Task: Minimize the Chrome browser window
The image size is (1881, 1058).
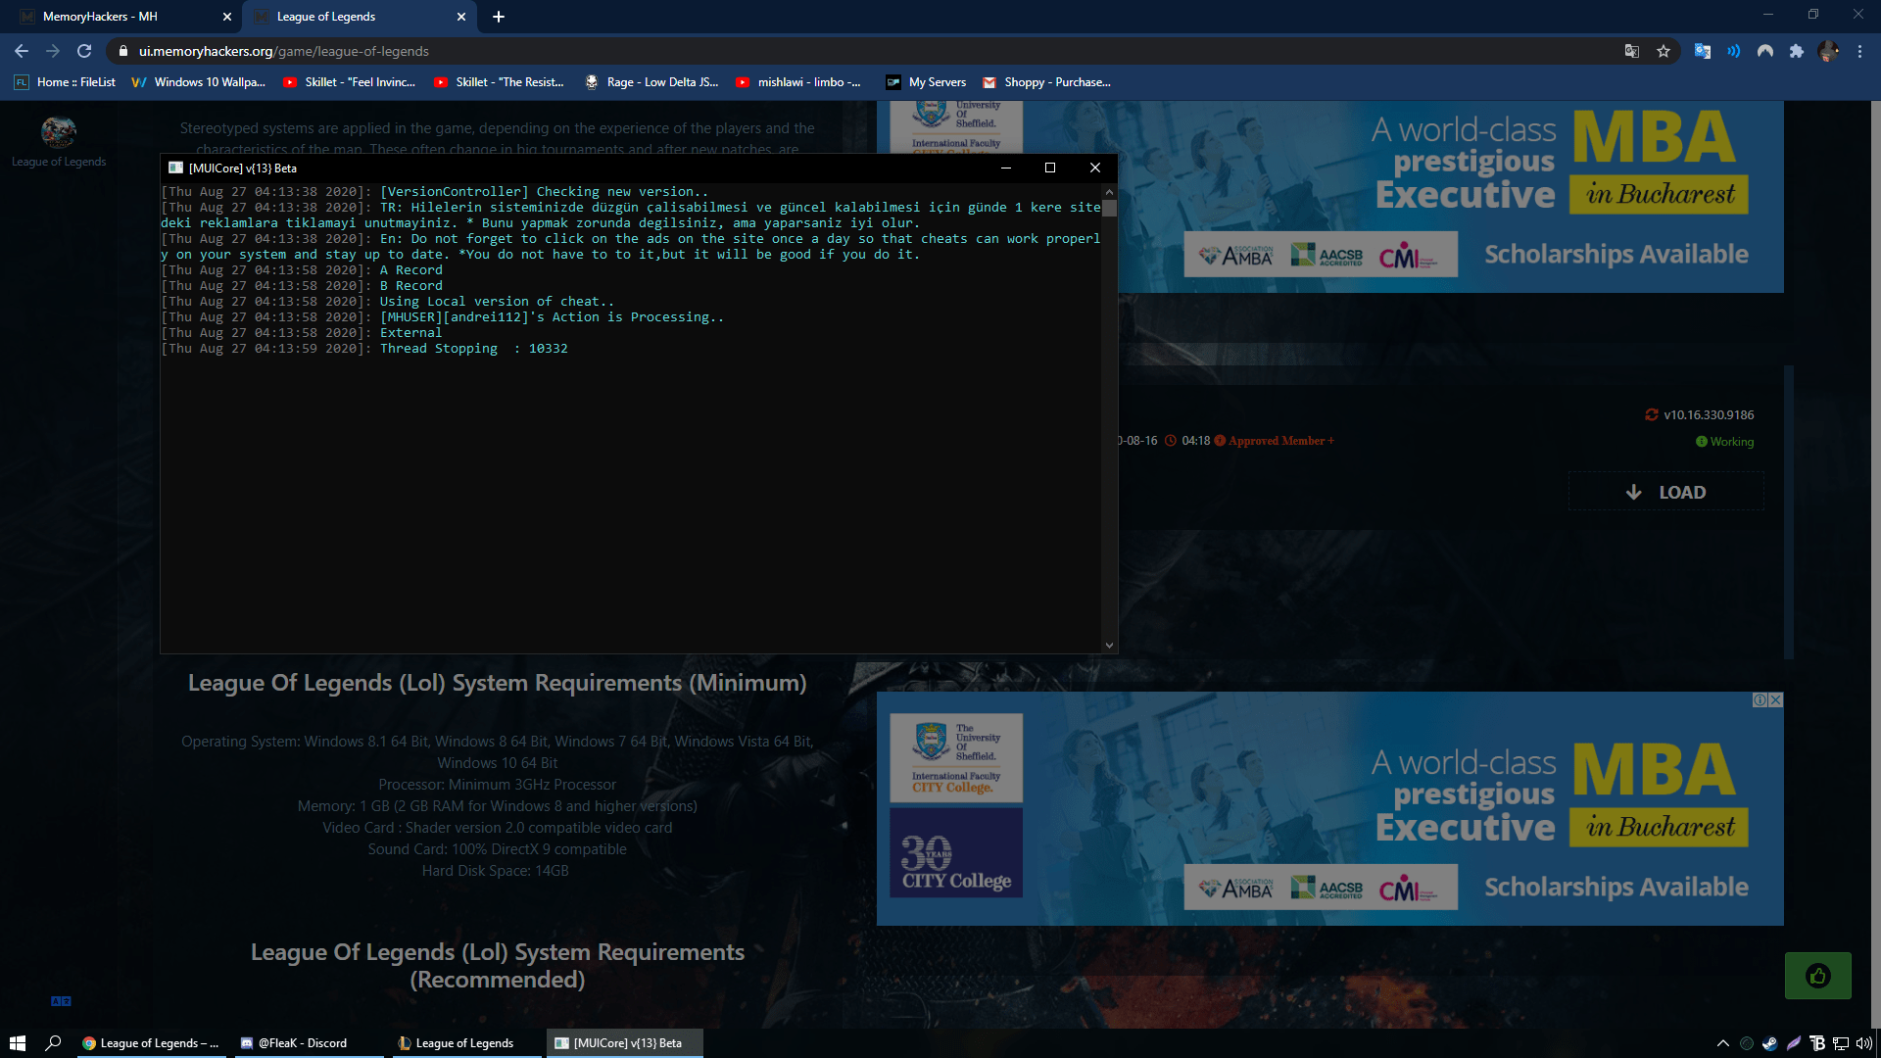Action: (x=1768, y=15)
